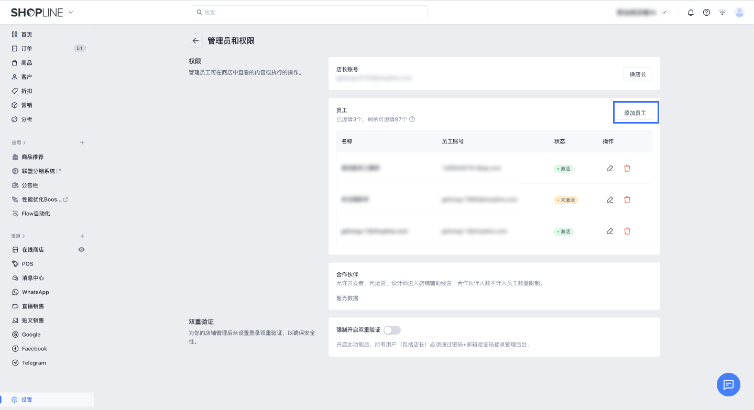Image resolution: width=754 pixels, height=410 pixels.
Task: Expand the 渠道 section
Action: click(x=19, y=236)
